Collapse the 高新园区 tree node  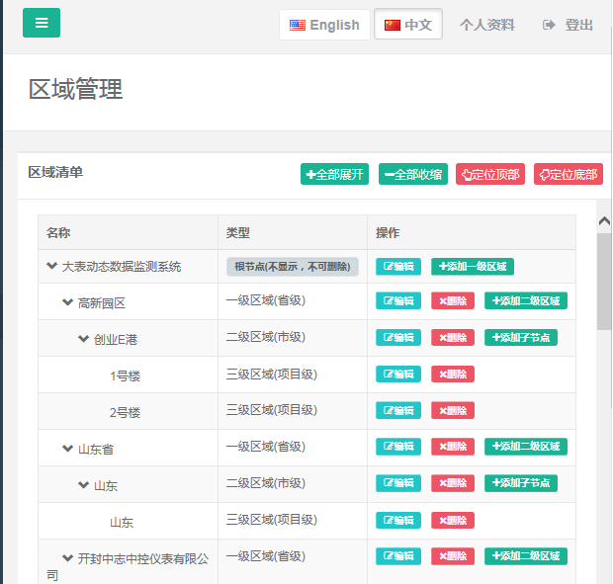point(67,302)
